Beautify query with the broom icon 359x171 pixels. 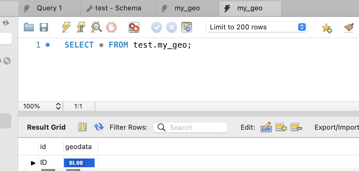pyautogui.click(x=349, y=27)
